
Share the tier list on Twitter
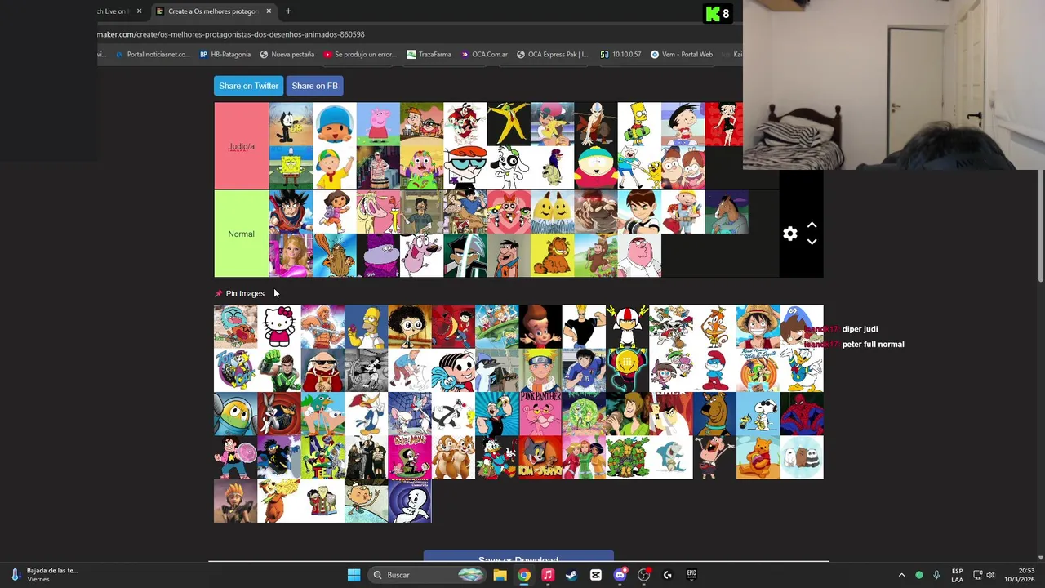[x=248, y=86]
